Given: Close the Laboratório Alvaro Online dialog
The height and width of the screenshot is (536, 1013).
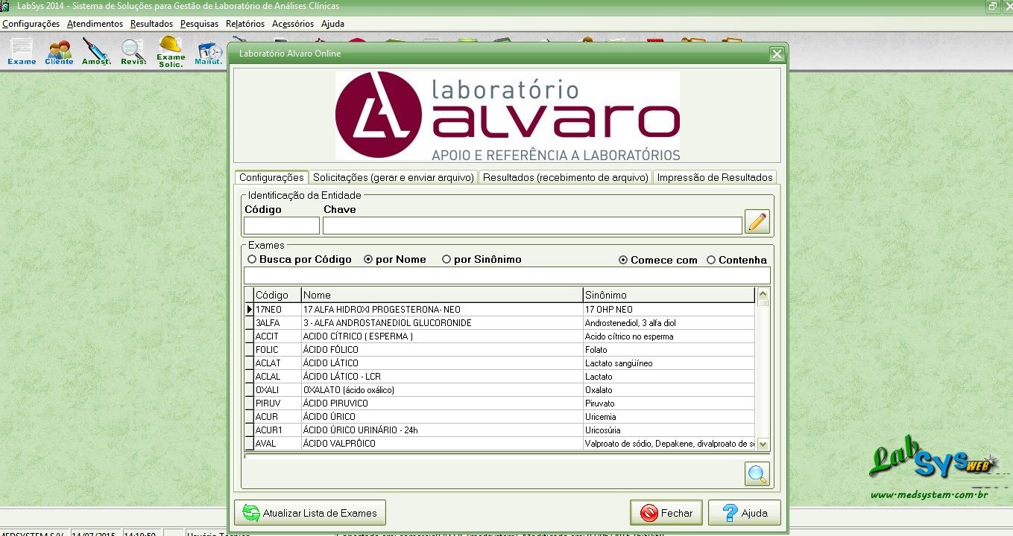Looking at the screenshot, I should [x=777, y=54].
